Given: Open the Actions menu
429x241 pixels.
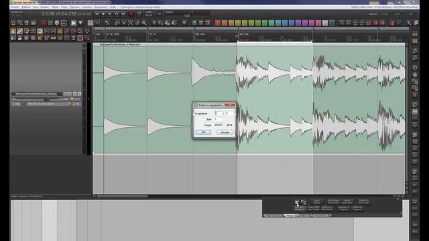Looking at the screenshot, I should (87, 7).
